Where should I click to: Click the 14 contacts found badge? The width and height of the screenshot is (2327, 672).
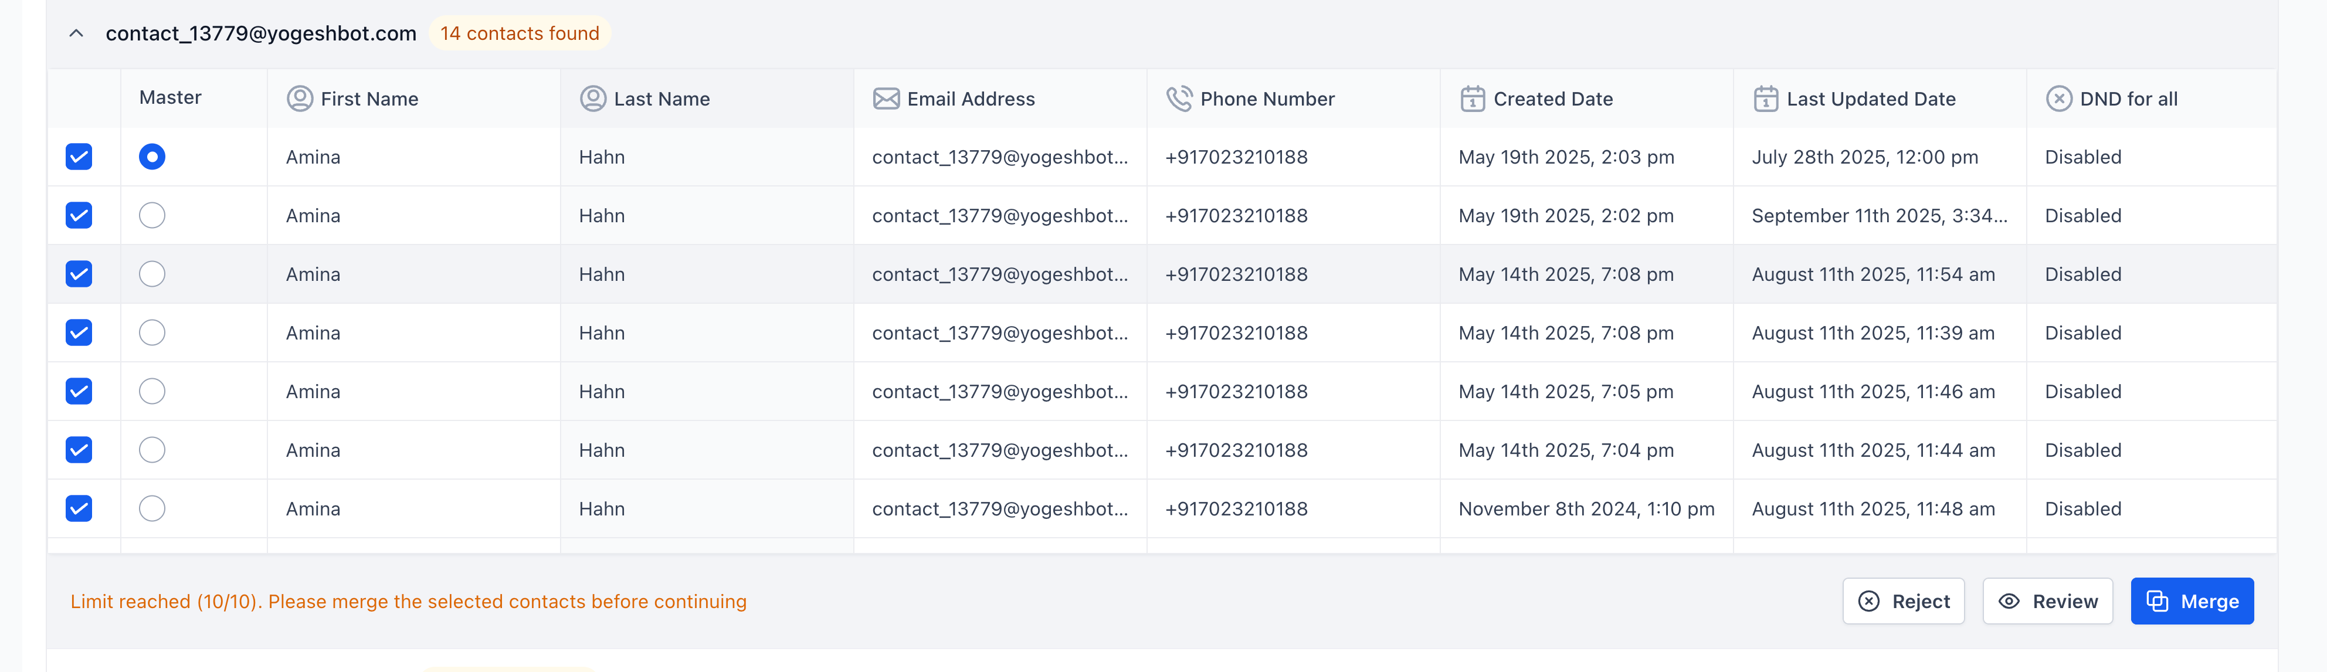[520, 33]
